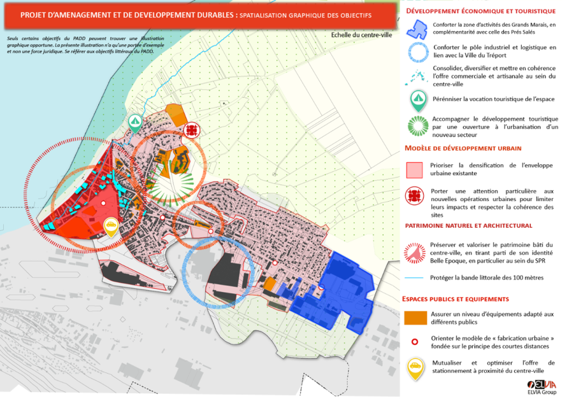Click the red emblem circle marker on the map
This screenshot has height=399, width=562.
[x=191, y=131]
